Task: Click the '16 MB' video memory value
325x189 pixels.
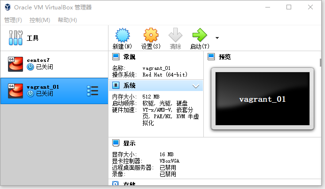Action: click(x=166, y=154)
